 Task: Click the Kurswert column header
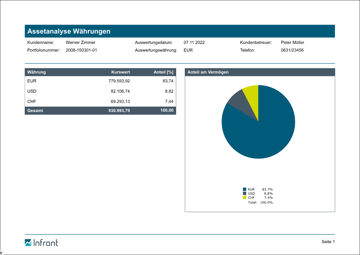[x=120, y=72]
